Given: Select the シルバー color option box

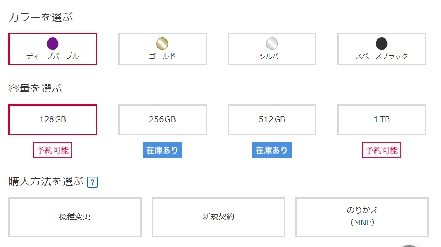Looking at the screenshot, I should (272, 49).
